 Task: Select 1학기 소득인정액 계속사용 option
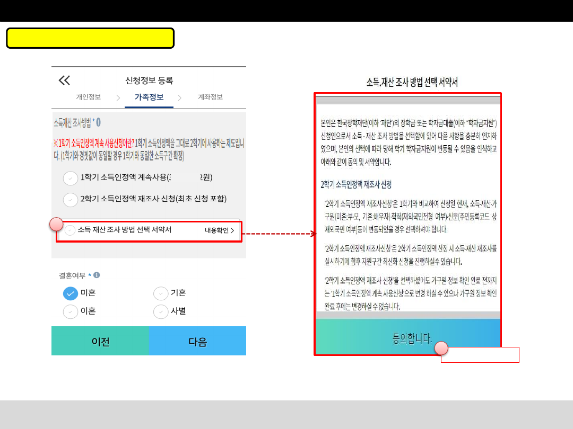click(71, 178)
